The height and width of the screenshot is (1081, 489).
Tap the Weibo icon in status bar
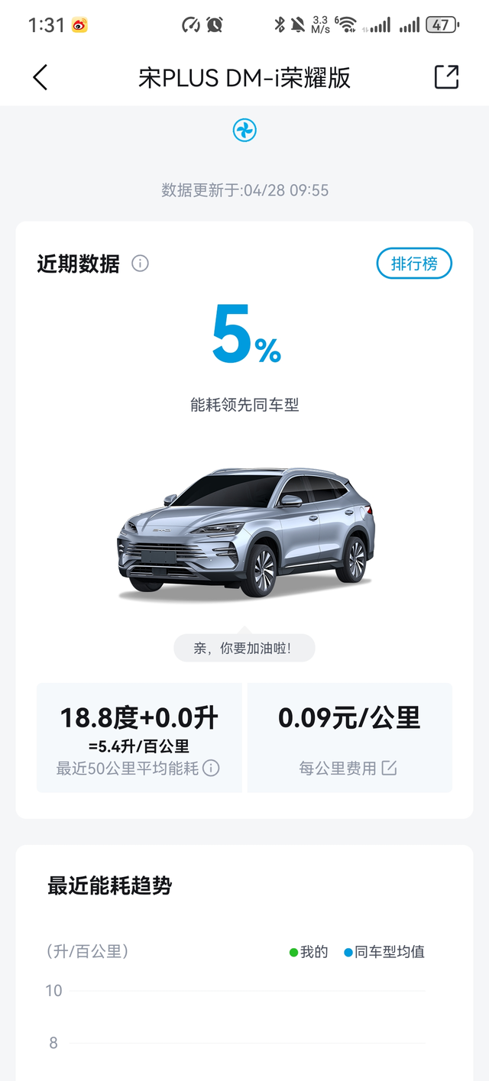pos(80,25)
